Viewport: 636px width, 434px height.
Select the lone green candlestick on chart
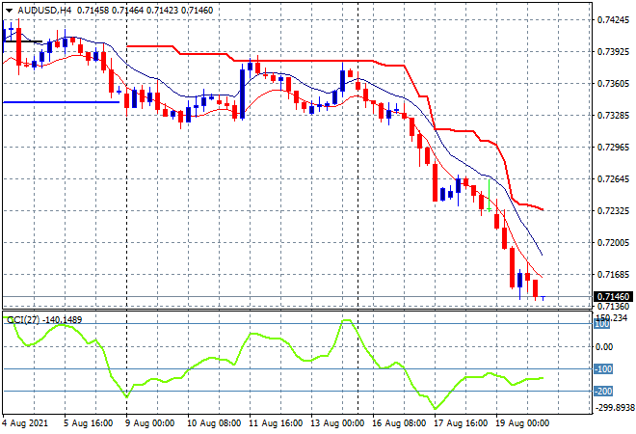[x=490, y=195]
